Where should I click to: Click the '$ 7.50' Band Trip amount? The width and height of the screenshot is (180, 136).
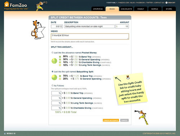coord(75,57)
